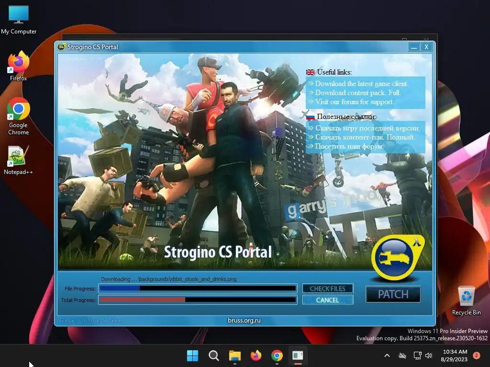Viewport: 490px width, 367px height.
Task: Open the notification badge in tray
Action: [477, 356]
